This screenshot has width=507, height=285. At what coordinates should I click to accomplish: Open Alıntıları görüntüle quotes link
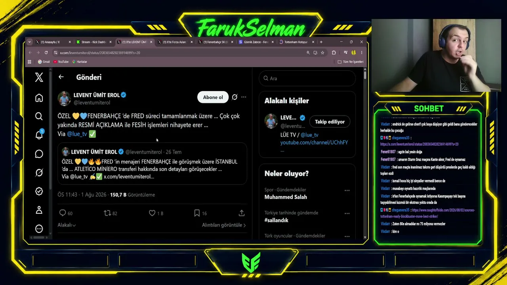[x=224, y=225]
